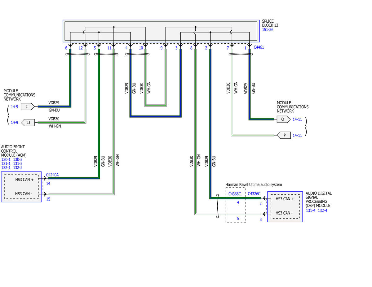372x287 pixels.
Task: Click the off-page connector arrow labeled I
Action: (28, 107)
